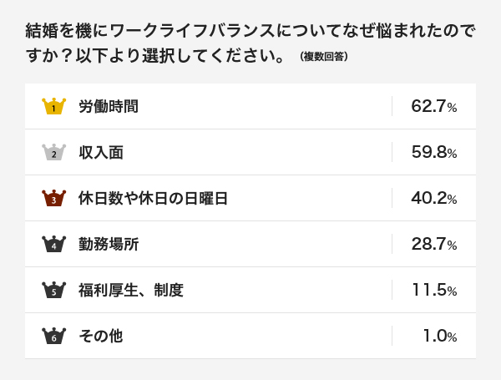Click the silver rank 2 crown icon
The height and width of the screenshot is (380, 501).
click(54, 152)
